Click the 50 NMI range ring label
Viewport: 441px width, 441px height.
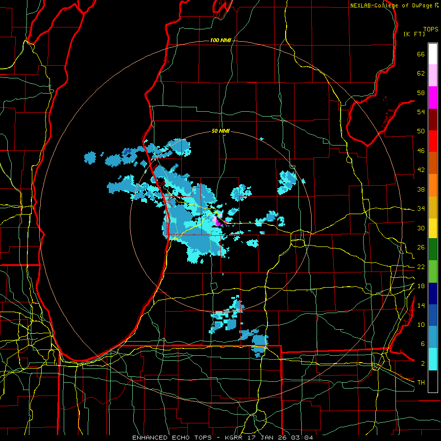(220, 131)
